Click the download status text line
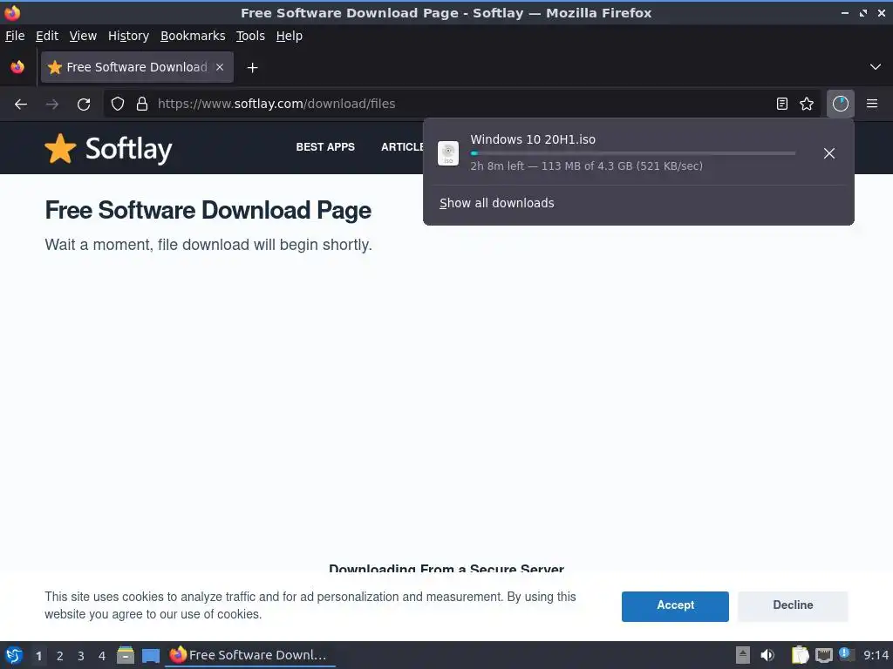The image size is (893, 669). (x=586, y=166)
